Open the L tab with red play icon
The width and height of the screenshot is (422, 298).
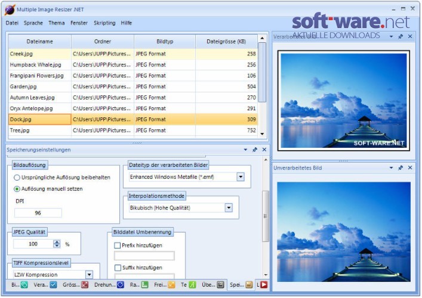pyautogui.click(x=262, y=284)
